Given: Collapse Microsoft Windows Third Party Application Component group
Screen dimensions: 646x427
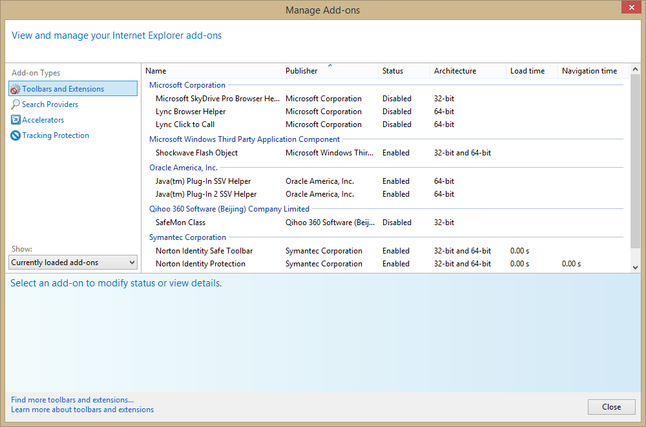Looking at the screenshot, I should coord(244,139).
